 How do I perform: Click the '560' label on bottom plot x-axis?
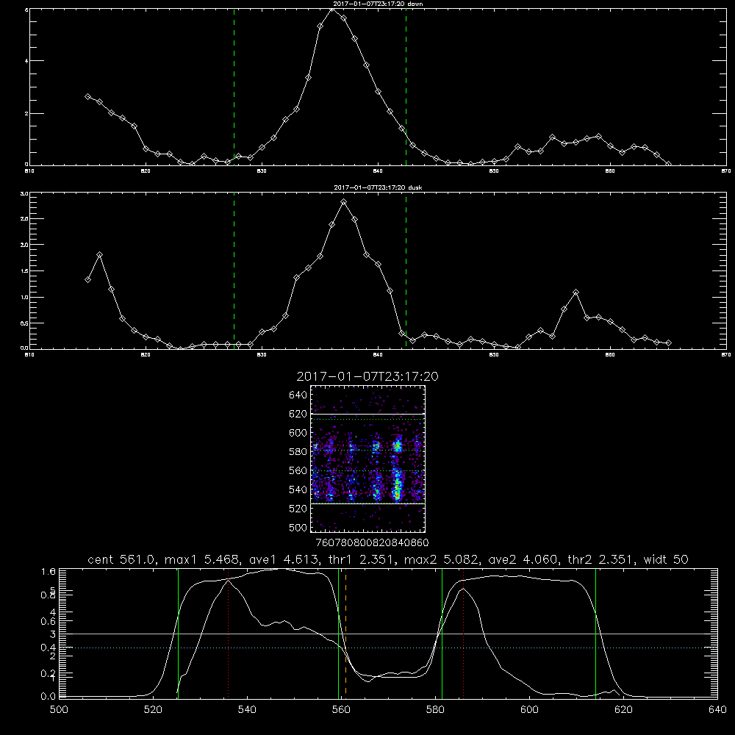341,710
